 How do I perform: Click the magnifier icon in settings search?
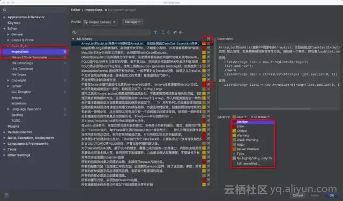[4, 10]
